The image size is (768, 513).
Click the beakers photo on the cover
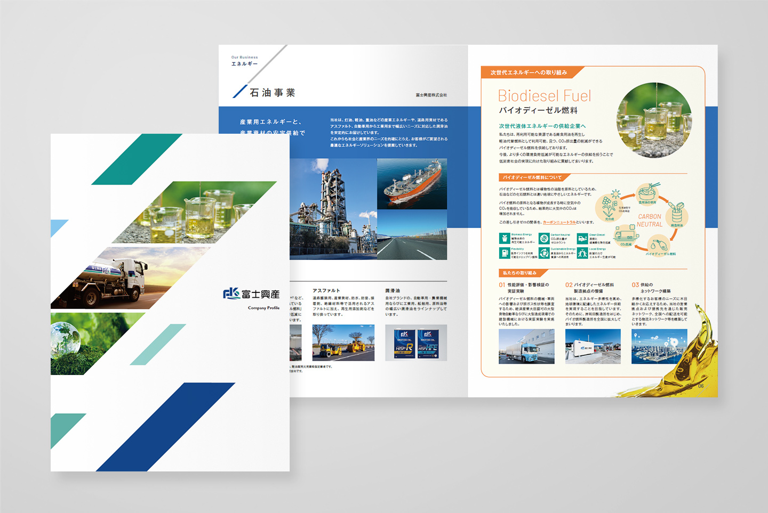195,213
